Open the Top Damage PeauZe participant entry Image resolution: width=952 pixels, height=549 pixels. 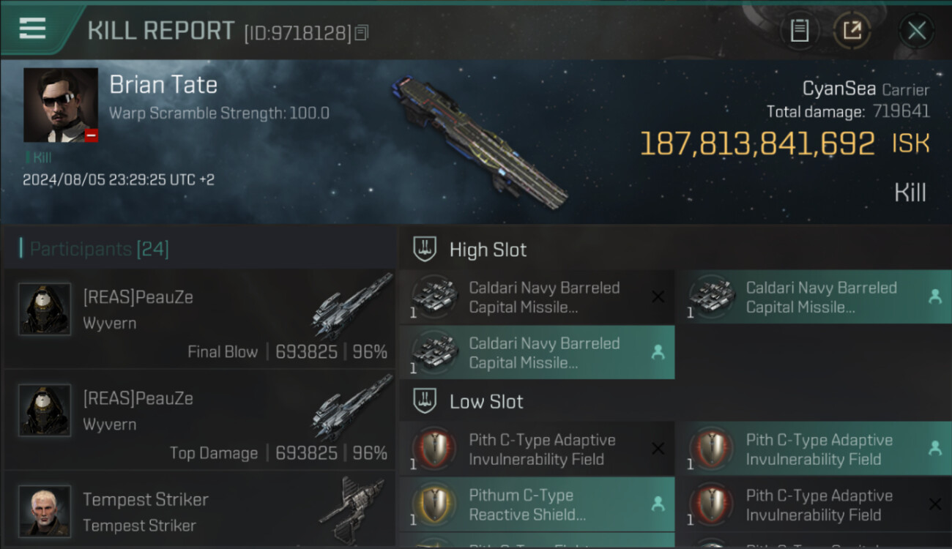pos(200,419)
